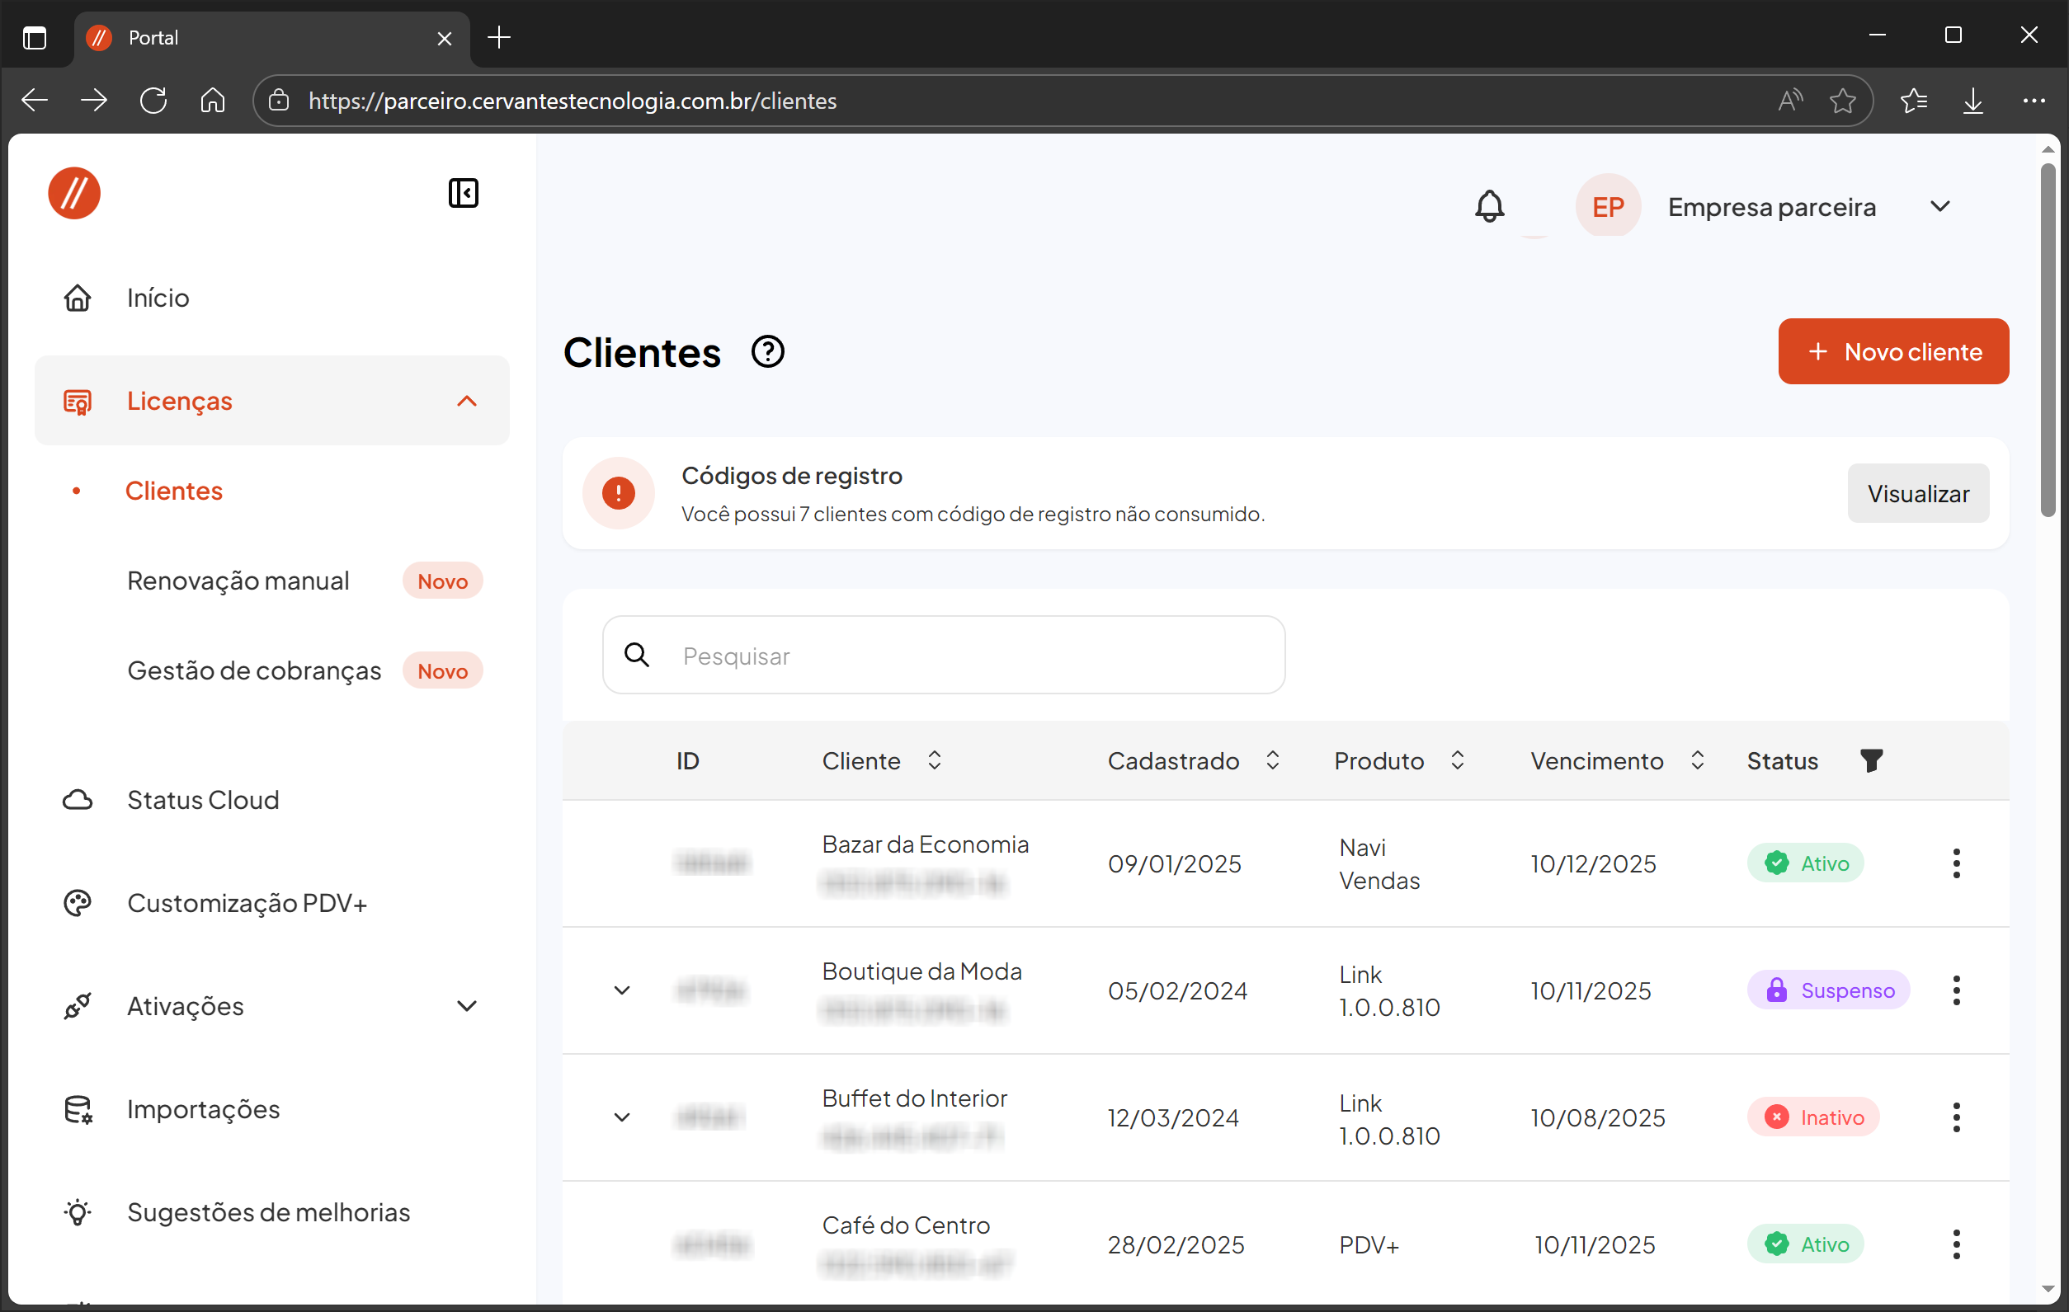Click the Novo cliente button
Screen dimensions: 2069x1312
(1892, 351)
